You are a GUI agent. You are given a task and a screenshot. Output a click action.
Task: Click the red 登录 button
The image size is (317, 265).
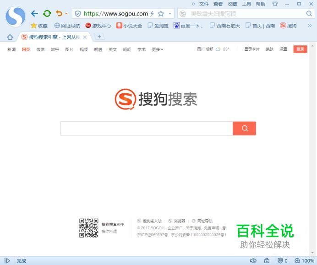click(300, 49)
